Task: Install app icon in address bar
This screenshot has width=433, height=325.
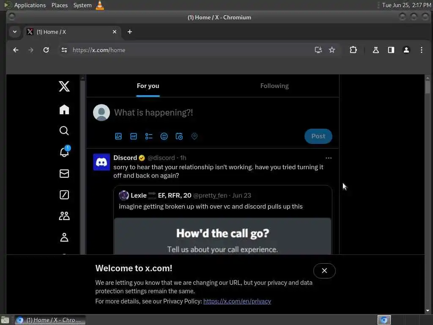Action: tap(318, 50)
